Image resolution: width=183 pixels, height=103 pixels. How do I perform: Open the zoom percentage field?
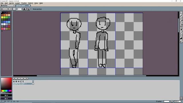click(178, 101)
